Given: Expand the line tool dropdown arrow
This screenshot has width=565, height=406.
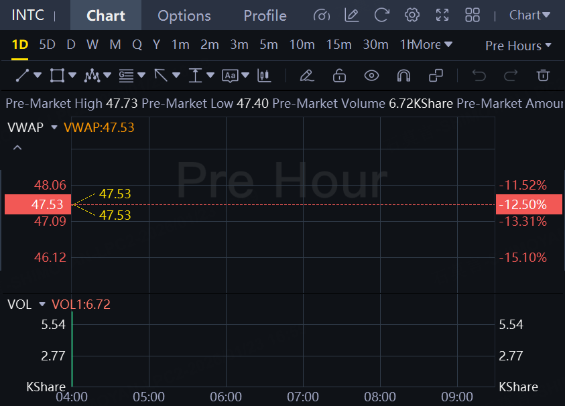Looking at the screenshot, I should tap(38, 75).
